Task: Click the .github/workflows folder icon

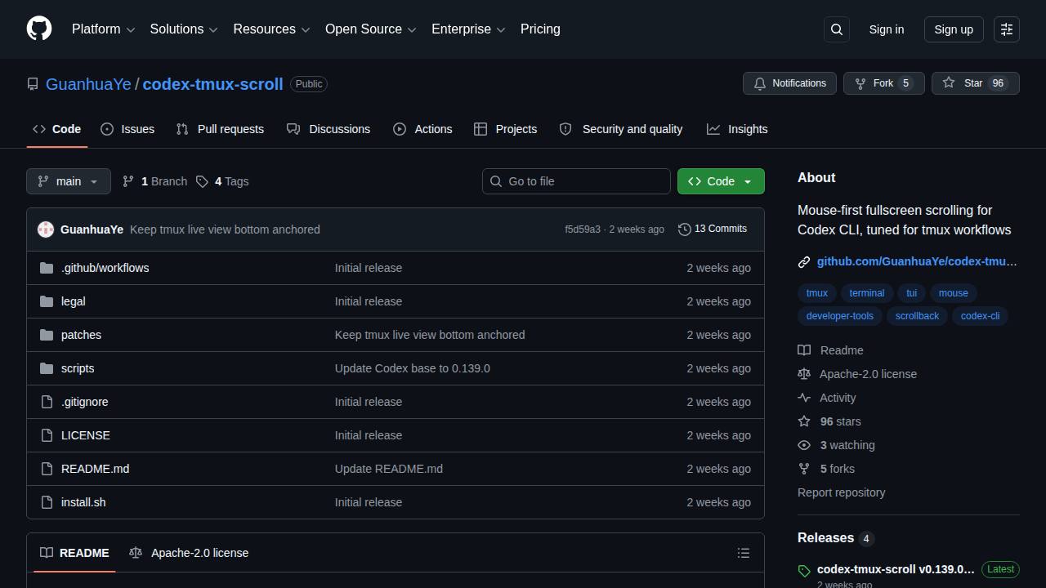Action: point(47,268)
